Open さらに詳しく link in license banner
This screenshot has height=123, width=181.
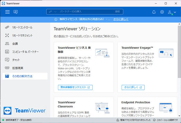pyautogui.click(x=121, y=19)
